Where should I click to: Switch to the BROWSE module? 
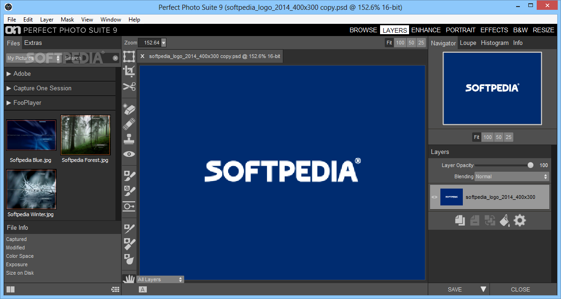tap(363, 30)
